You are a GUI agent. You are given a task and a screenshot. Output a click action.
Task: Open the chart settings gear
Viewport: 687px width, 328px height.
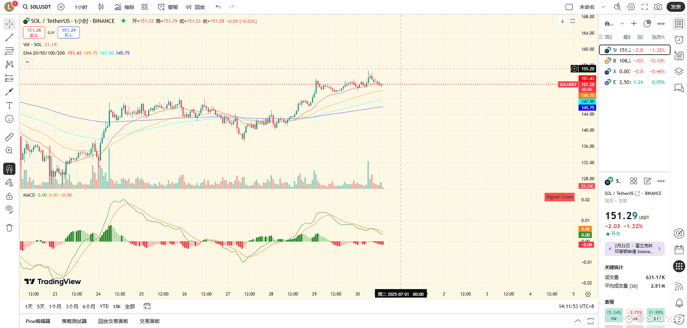(631, 7)
